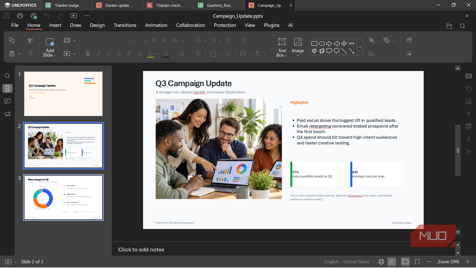
Task: Click the Cut scissors icon
Action: (30, 40)
